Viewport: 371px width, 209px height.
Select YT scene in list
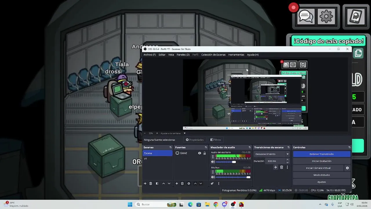[x=157, y=159]
